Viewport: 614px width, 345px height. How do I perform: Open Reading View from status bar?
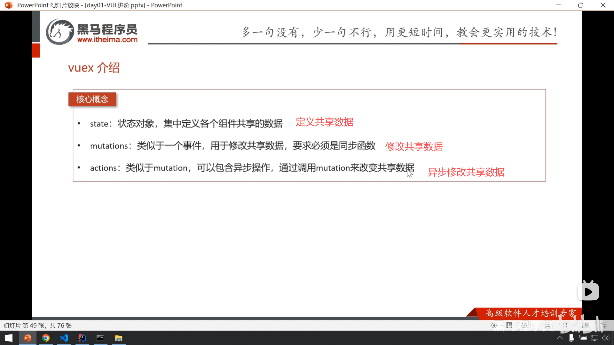586,325
